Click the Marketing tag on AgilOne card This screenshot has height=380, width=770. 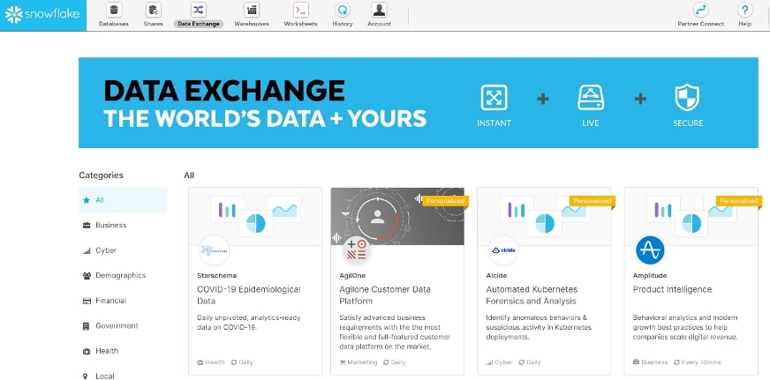pos(359,362)
